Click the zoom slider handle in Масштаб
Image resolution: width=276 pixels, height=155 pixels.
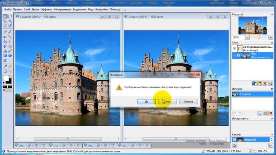[259, 37]
